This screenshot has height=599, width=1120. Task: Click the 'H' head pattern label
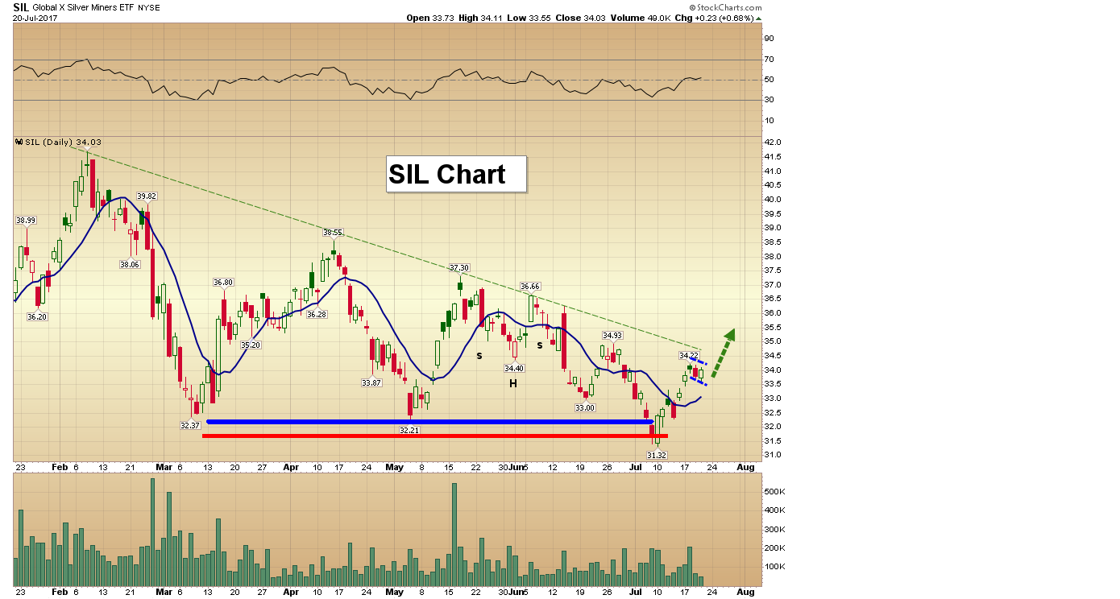pyautogui.click(x=512, y=383)
